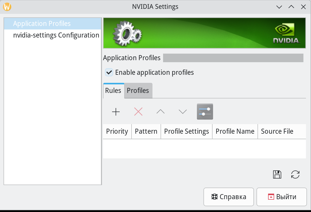Open the rule edit sliders icon
The width and height of the screenshot is (311, 212).
(205, 112)
